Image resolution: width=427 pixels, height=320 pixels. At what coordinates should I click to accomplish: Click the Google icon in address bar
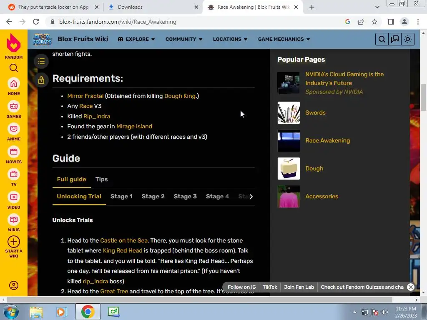pyautogui.click(x=348, y=22)
